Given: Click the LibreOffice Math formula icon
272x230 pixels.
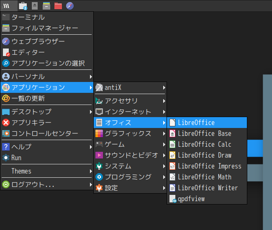Looking at the screenshot, I should click(x=172, y=177).
